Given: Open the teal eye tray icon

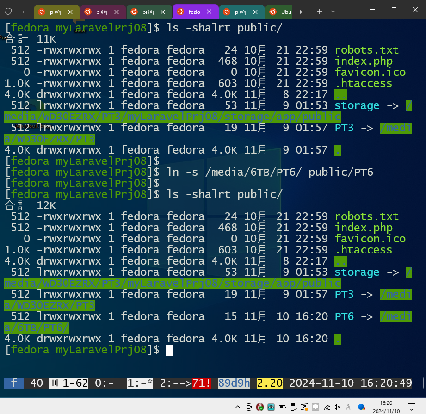Looking at the screenshot, I should pos(271,407).
